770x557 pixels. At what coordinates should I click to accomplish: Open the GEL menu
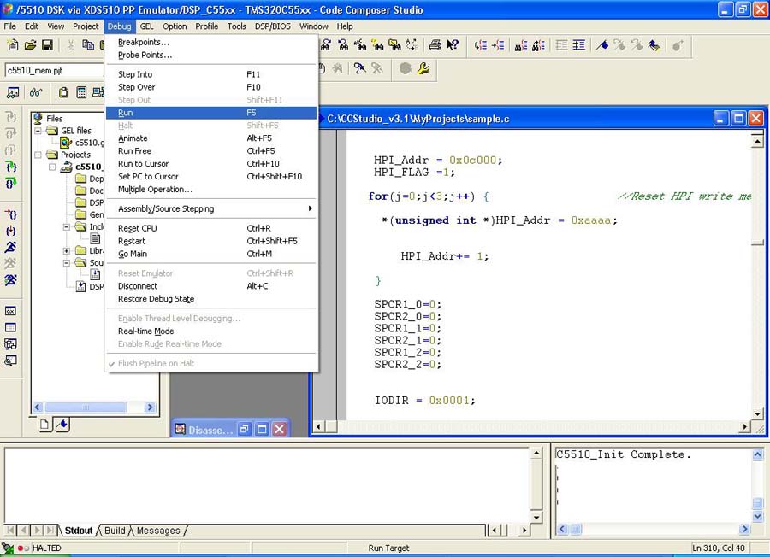146,26
